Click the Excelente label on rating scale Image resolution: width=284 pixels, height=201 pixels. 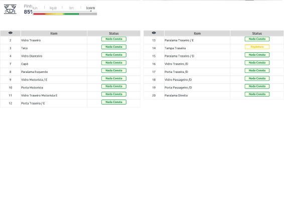(90, 8)
